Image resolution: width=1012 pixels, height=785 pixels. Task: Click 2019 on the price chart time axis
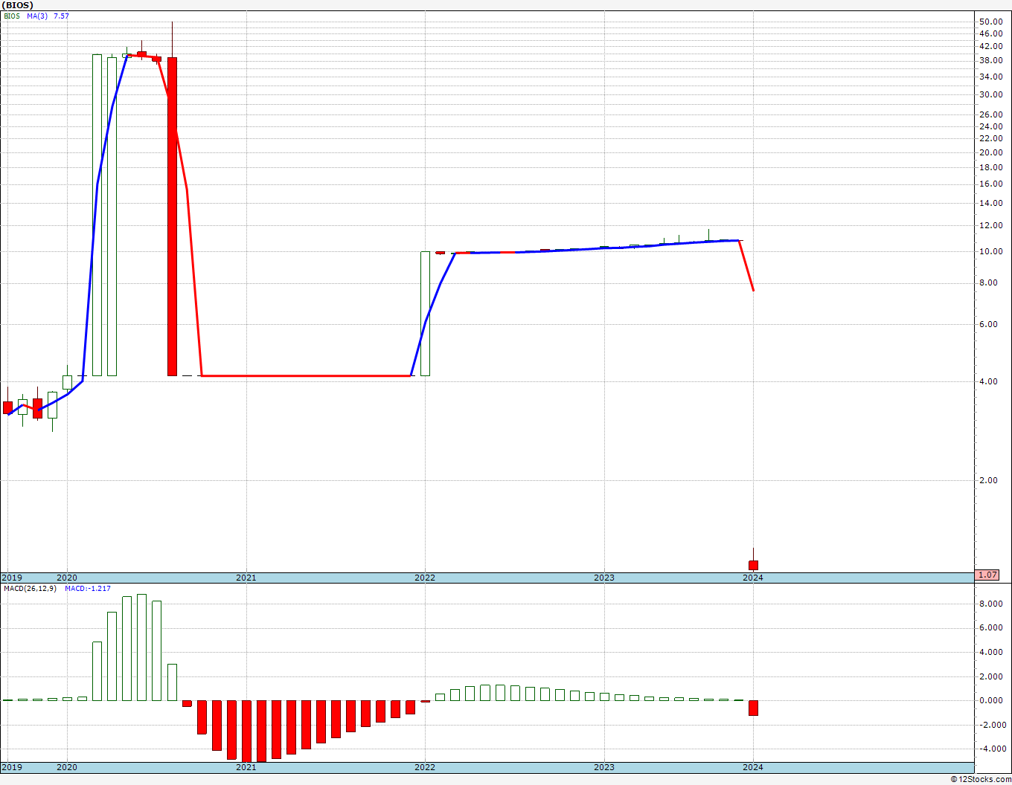coord(11,578)
